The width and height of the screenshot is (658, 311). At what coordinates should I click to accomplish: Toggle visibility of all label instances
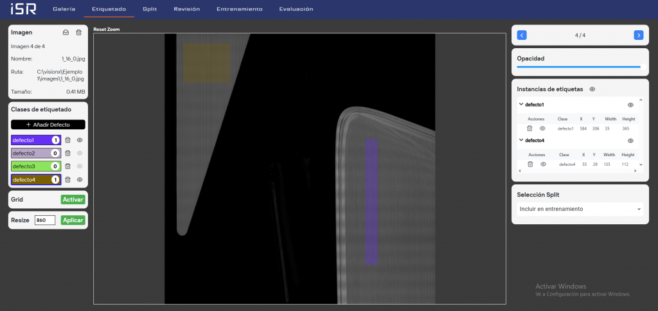592,89
